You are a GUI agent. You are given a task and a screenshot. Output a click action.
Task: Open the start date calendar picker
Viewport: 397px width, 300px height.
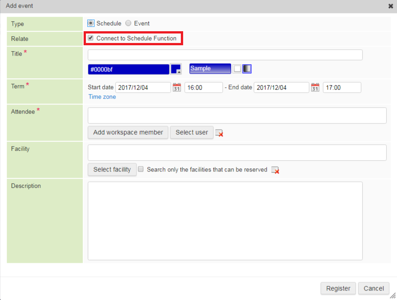[x=177, y=87]
